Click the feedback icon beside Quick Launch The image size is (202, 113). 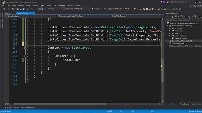click(168, 2)
